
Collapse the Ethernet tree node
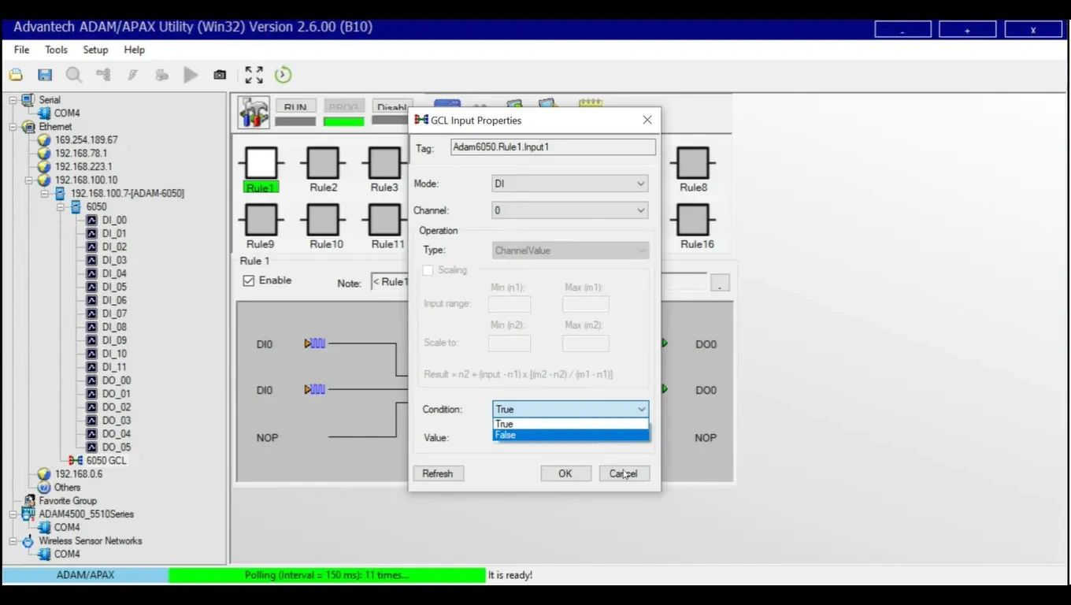(13, 127)
